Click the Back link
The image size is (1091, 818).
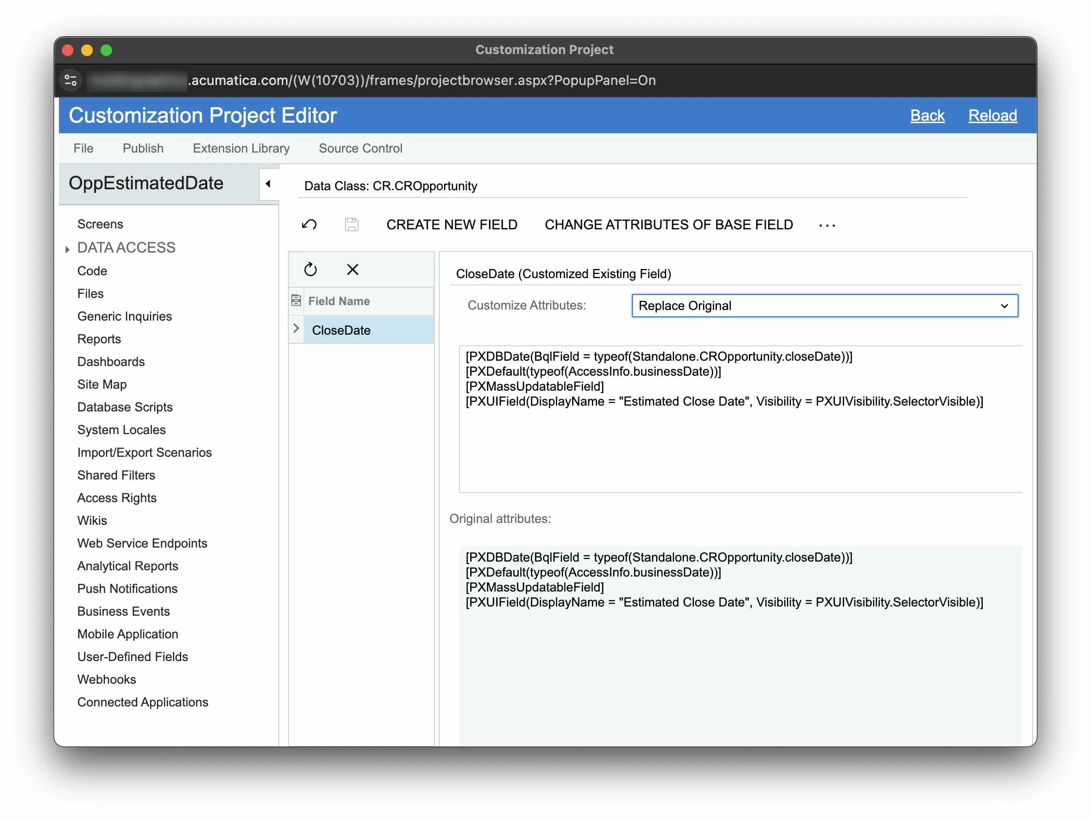coord(927,115)
